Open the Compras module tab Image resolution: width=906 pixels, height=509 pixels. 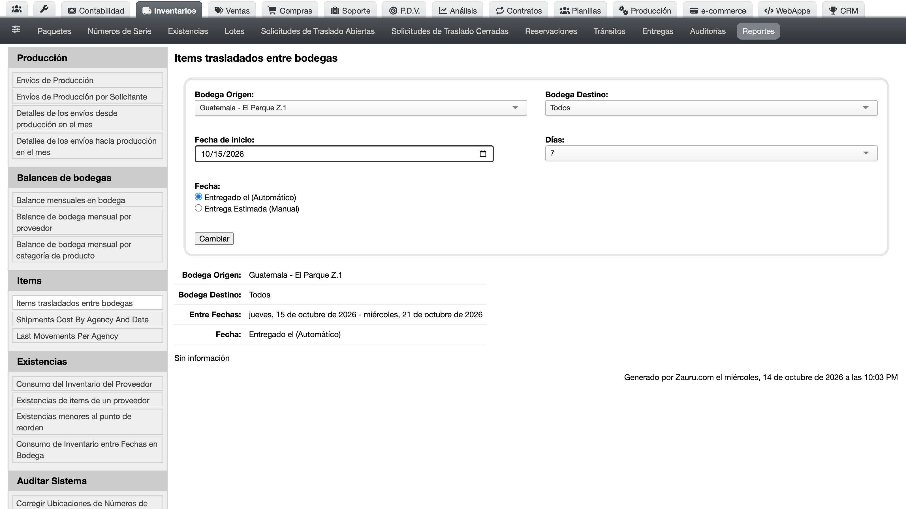tap(290, 10)
